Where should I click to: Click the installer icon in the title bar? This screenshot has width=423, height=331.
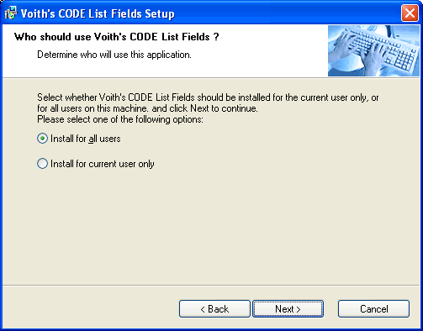(11, 13)
